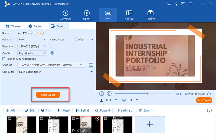Viewport: 216px width, 140px height.
Task: Play the selected clip via thumbnail icon
Action: coord(73,130)
